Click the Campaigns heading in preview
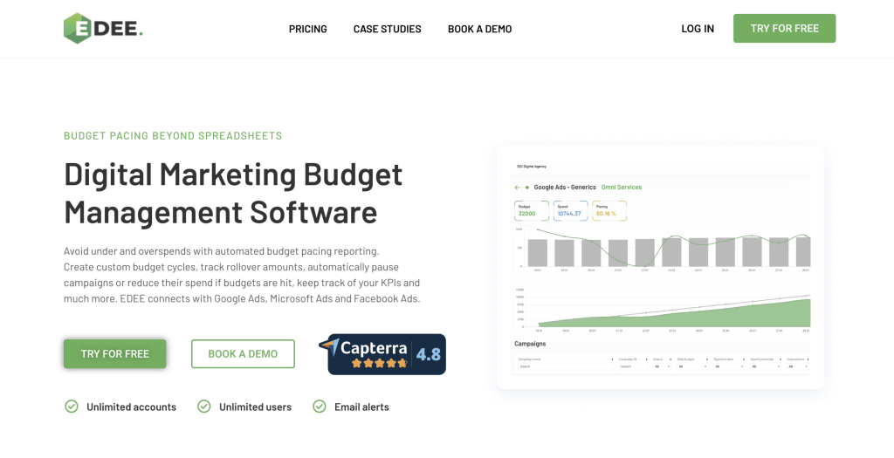 (530, 344)
